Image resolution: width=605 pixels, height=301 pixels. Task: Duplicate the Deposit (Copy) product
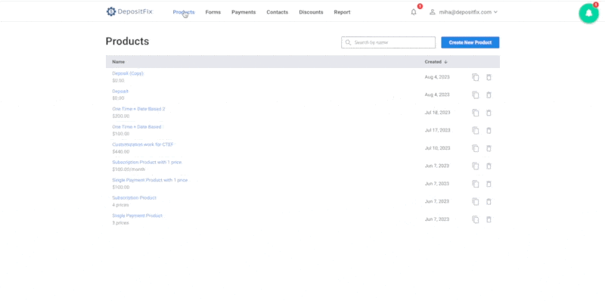tap(476, 77)
